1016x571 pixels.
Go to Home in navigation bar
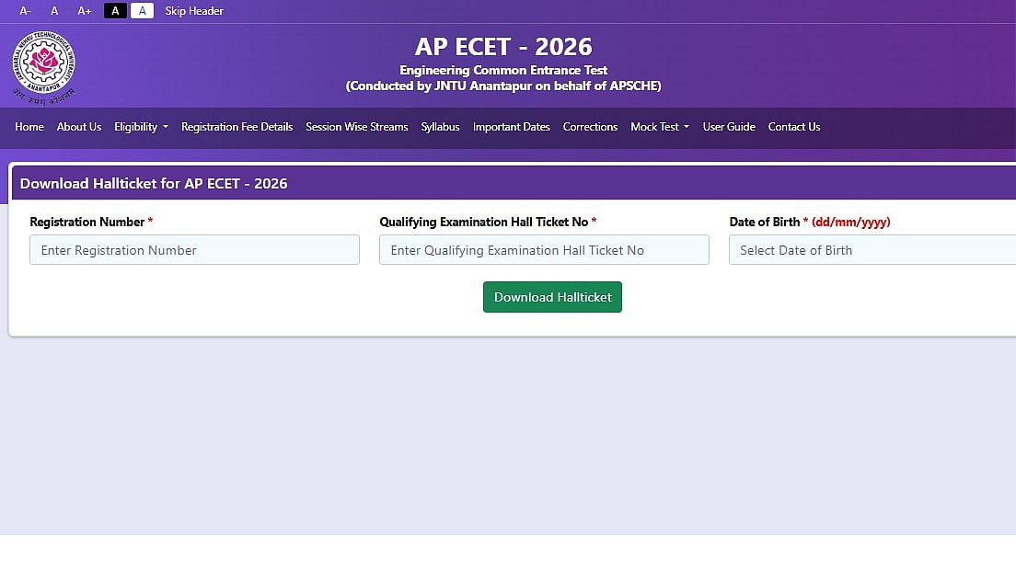29,127
